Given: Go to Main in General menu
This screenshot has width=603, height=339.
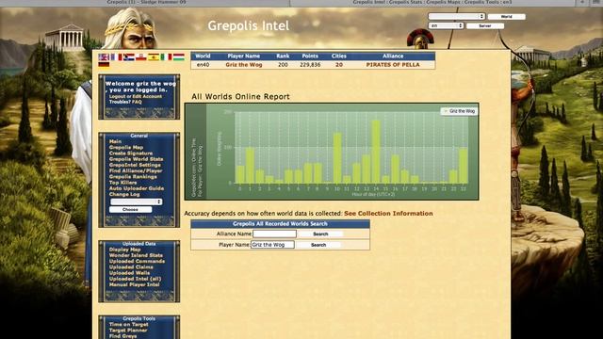Looking at the screenshot, I should tap(115, 141).
